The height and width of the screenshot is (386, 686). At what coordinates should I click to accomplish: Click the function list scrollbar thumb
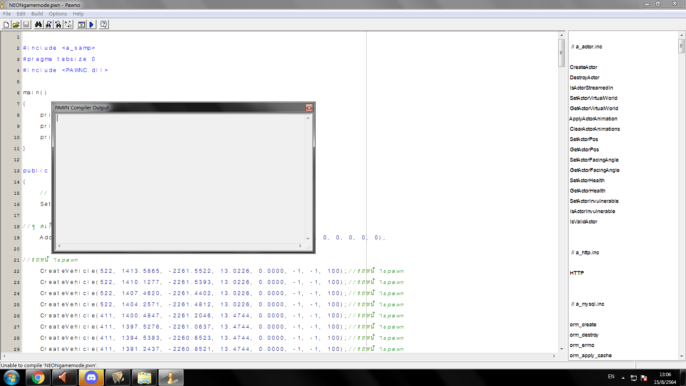(681, 46)
